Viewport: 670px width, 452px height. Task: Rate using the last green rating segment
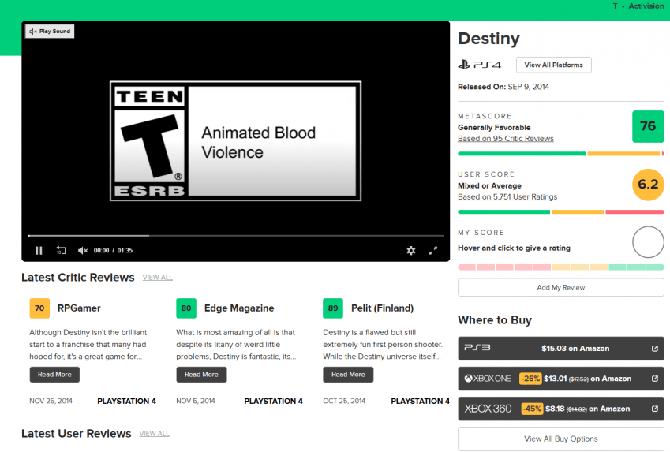[656, 267]
